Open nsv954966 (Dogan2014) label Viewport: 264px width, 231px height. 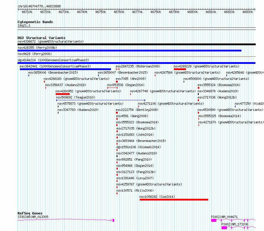[135, 166]
